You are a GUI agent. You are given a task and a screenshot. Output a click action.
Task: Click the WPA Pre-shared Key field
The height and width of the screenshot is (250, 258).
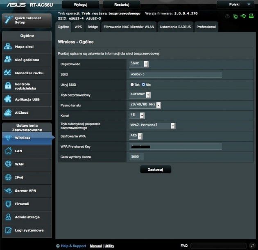(x=176, y=147)
